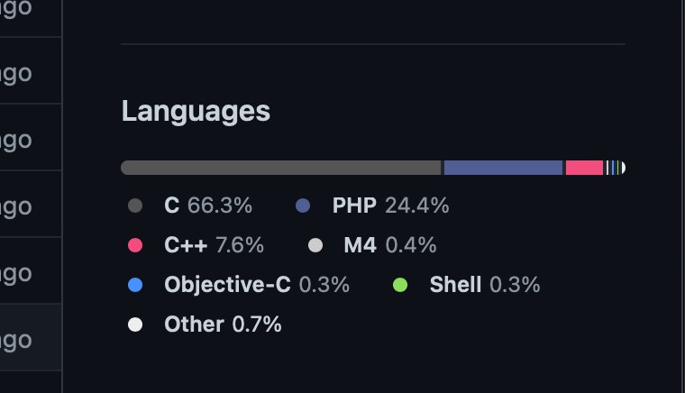Click the gray dot beside C
The image size is (685, 393).
[135, 206]
